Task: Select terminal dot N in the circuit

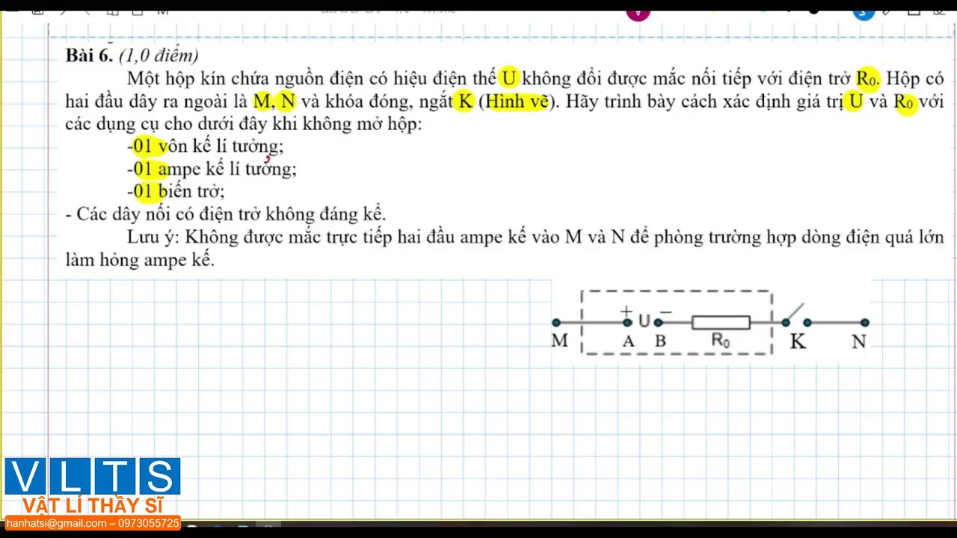Action: click(865, 323)
